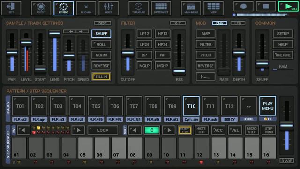The image size is (300, 169).
Task: Toggle the NORM button
Action: [x=101, y=55]
